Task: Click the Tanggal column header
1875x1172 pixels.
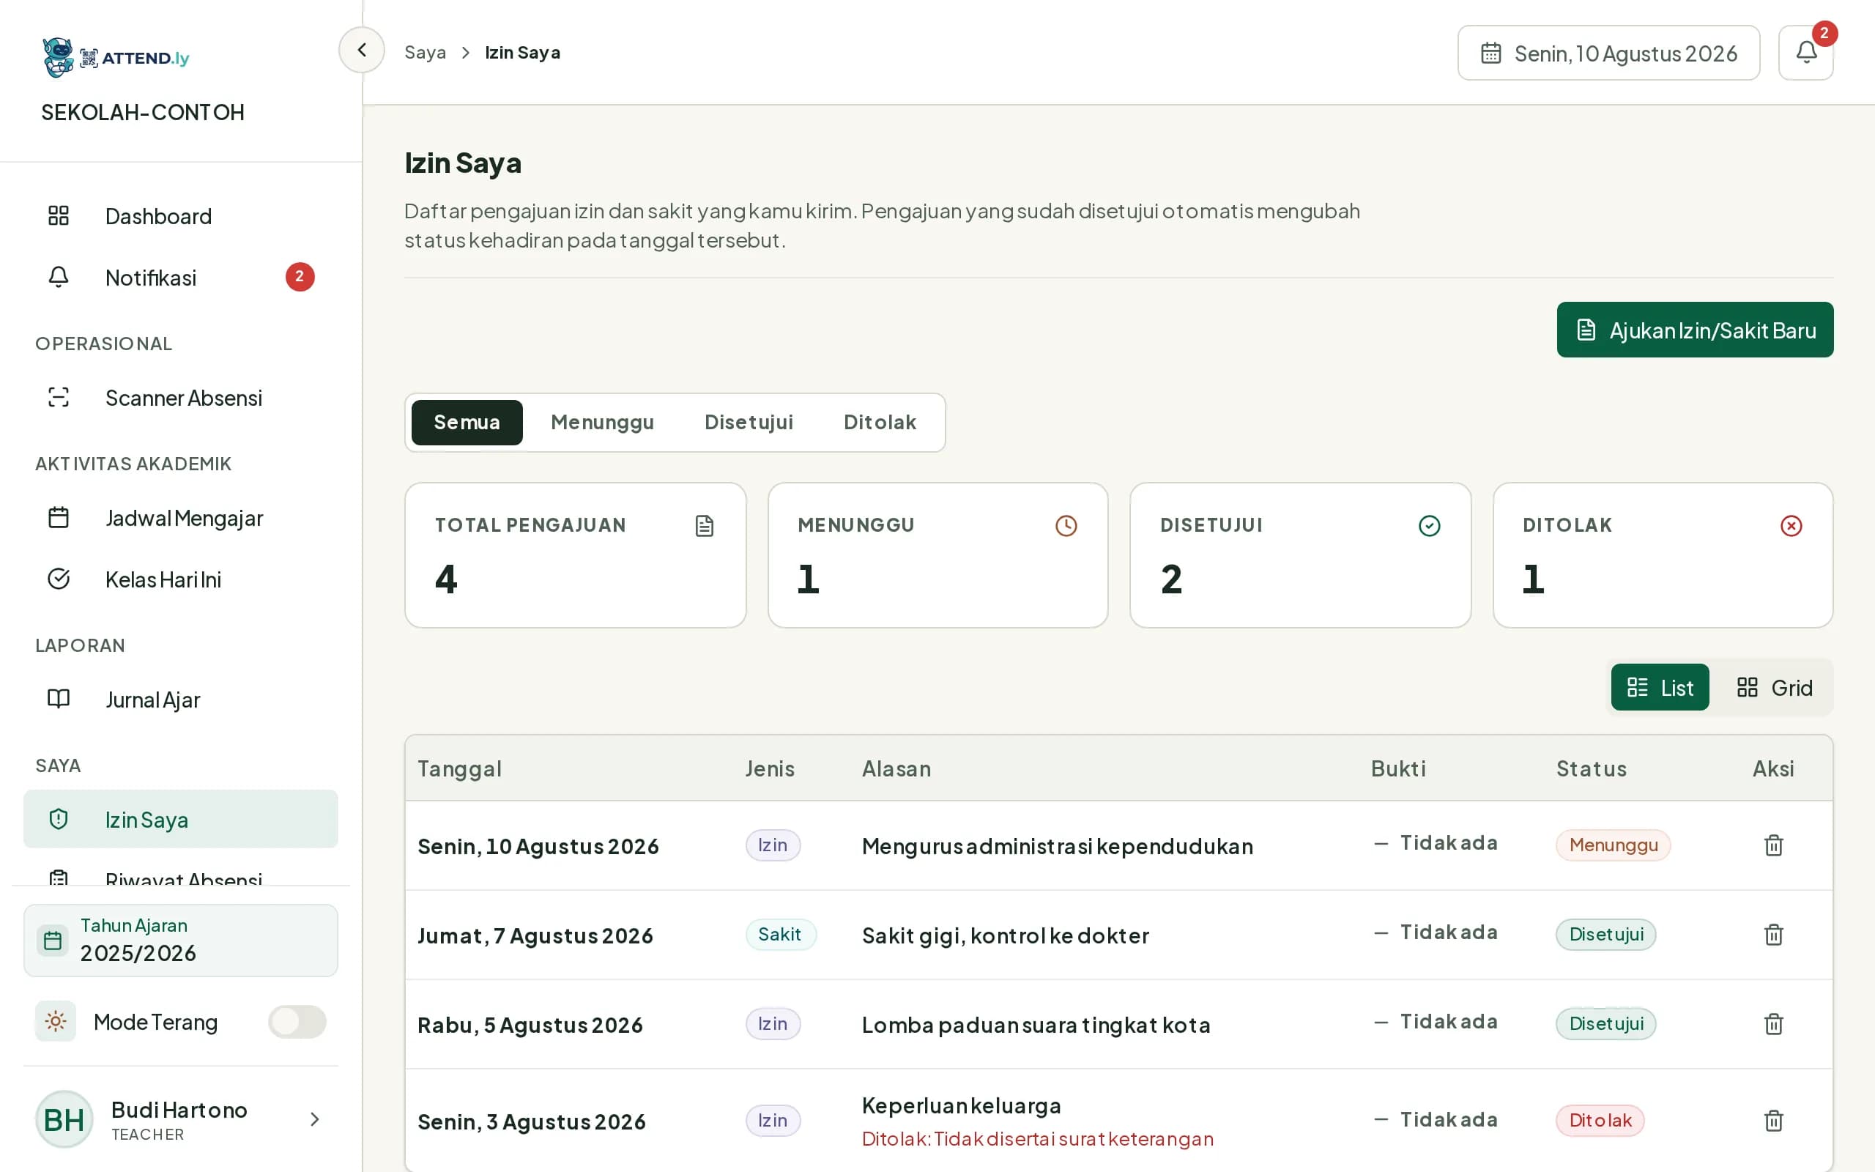Action: [459, 769]
